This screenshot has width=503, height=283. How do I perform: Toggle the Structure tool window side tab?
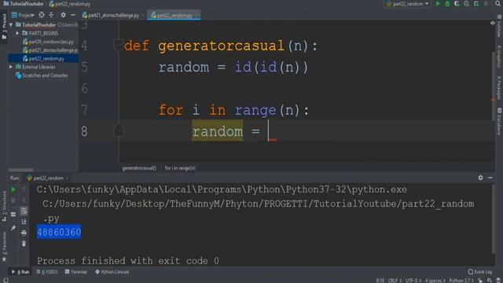click(x=4, y=206)
